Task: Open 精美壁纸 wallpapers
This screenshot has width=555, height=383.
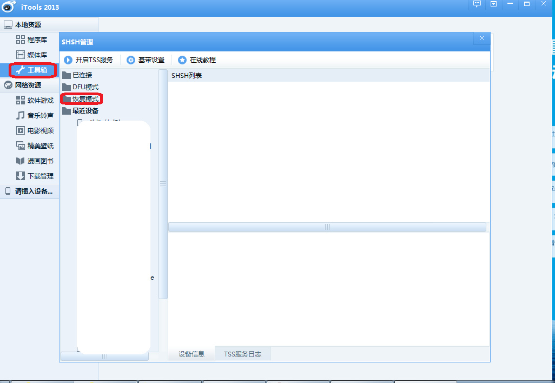Action: coord(35,146)
